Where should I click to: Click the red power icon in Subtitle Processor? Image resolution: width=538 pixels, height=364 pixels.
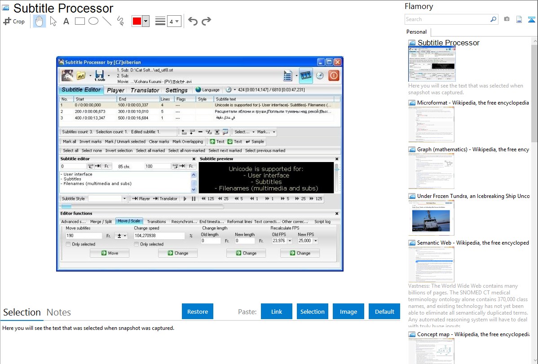coord(334,75)
